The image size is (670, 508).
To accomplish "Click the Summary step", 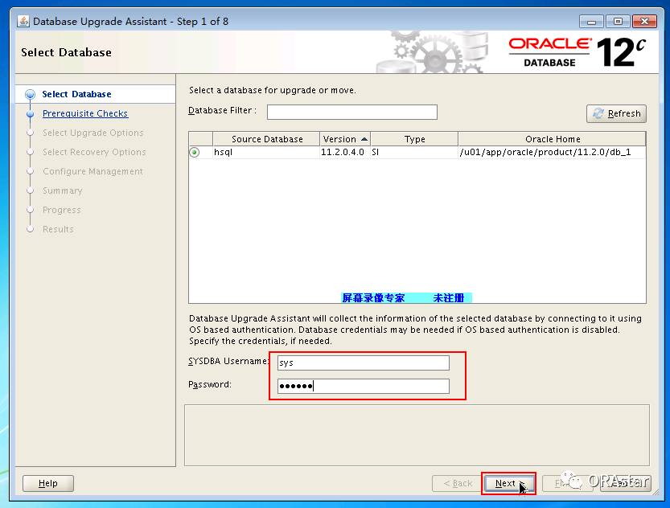I will (62, 190).
